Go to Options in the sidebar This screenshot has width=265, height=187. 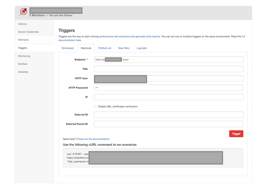click(x=23, y=24)
